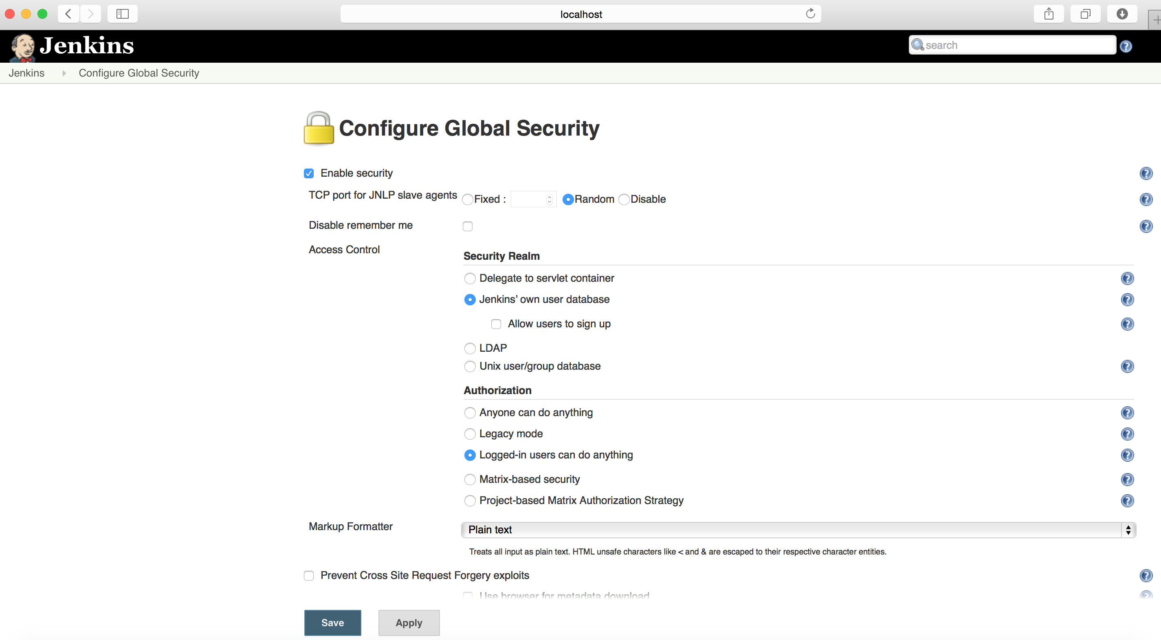Open help for Unix user/group database
The height and width of the screenshot is (640, 1161).
(x=1127, y=366)
